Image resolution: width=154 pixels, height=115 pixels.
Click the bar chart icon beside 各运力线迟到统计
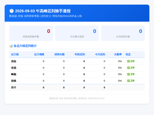[x=11, y=46]
